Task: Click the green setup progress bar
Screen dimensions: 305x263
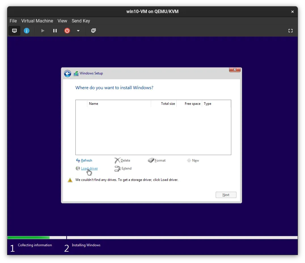Action: click(29, 237)
